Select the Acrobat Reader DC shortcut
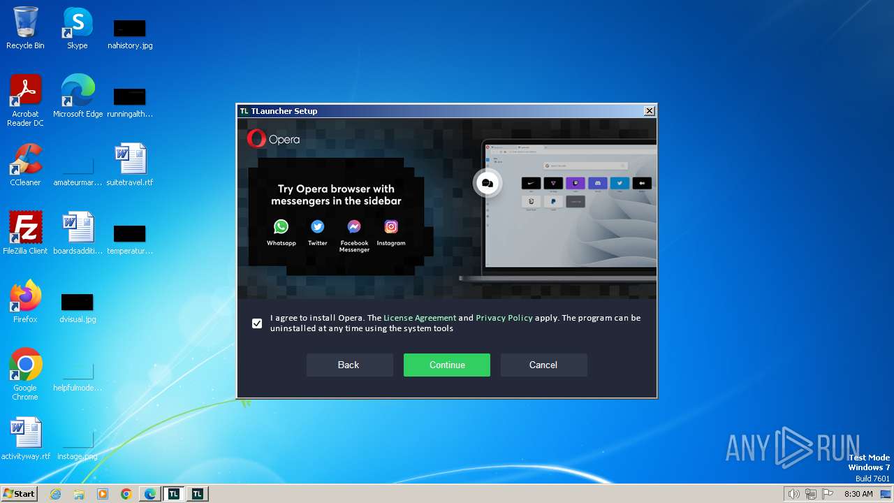The height and width of the screenshot is (503, 894). (x=25, y=100)
